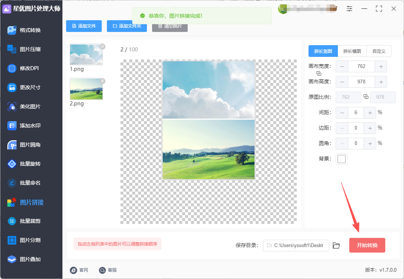404x279 pixels.
Task: Click the 原图比例 width field 762
Action: point(348,97)
